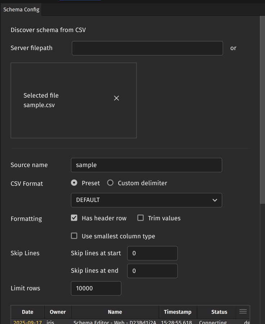Select the Preset CSV format radio button
Screen dimensions: 265x324
pyautogui.click(x=75, y=183)
